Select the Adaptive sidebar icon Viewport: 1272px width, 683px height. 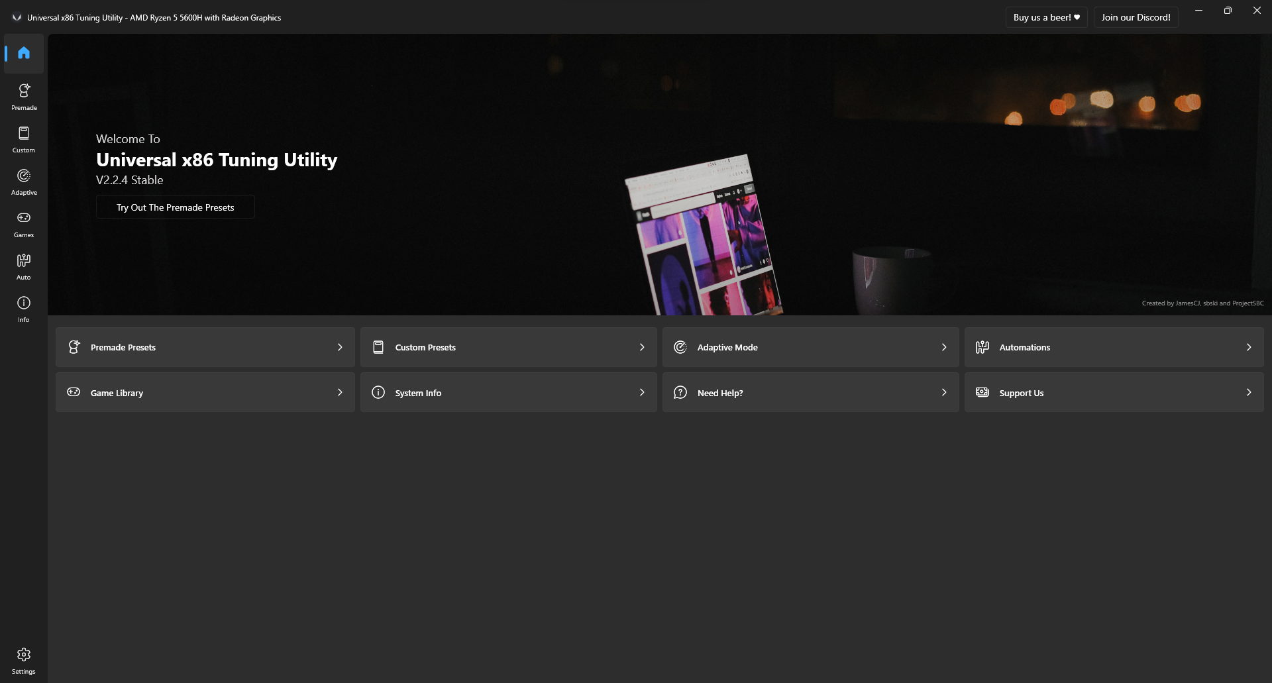(x=24, y=176)
